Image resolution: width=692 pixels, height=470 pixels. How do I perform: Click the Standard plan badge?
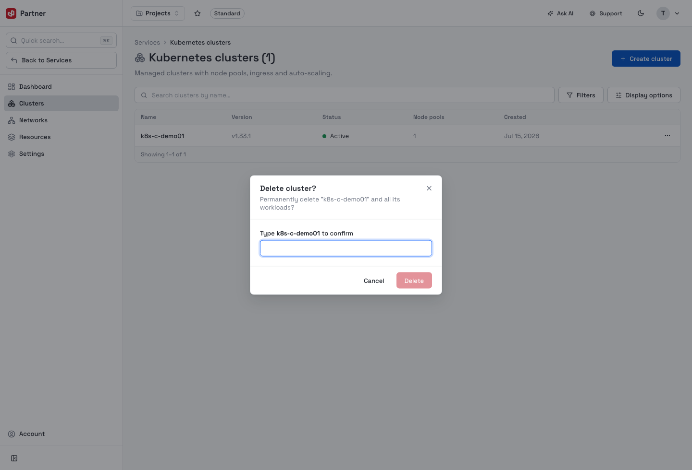click(x=227, y=13)
